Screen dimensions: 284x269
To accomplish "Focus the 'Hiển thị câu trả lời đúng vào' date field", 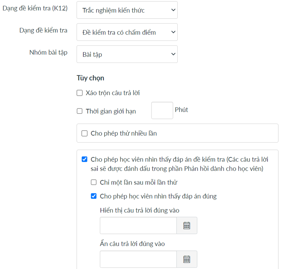I will (x=138, y=225).
